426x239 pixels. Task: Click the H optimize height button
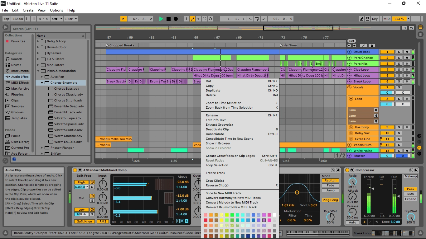point(405,28)
